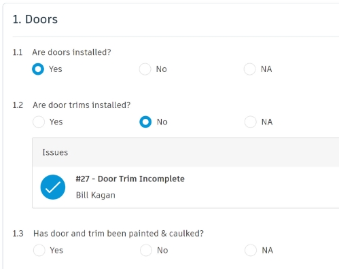This screenshot has width=339, height=269.
Task: Click the question text 'Are door trims installed?'
Action: click(x=82, y=105)
